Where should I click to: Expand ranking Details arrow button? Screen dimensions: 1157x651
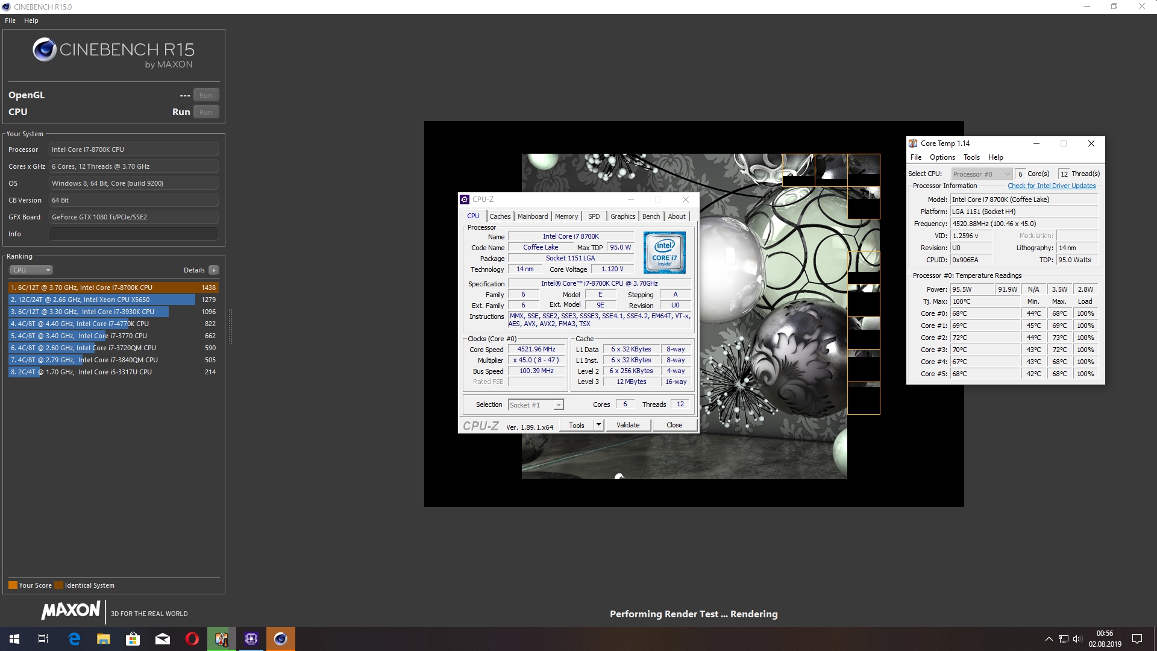tap(214, 270)
